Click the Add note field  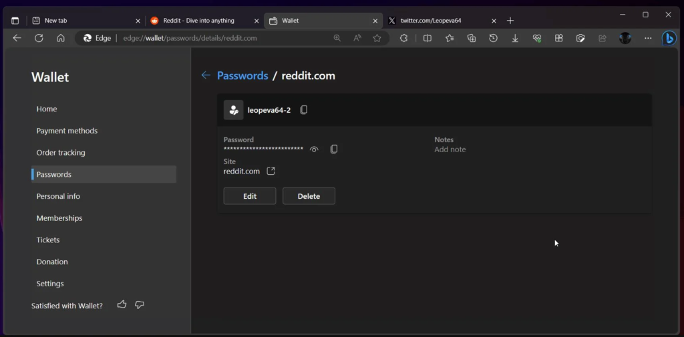450,149
